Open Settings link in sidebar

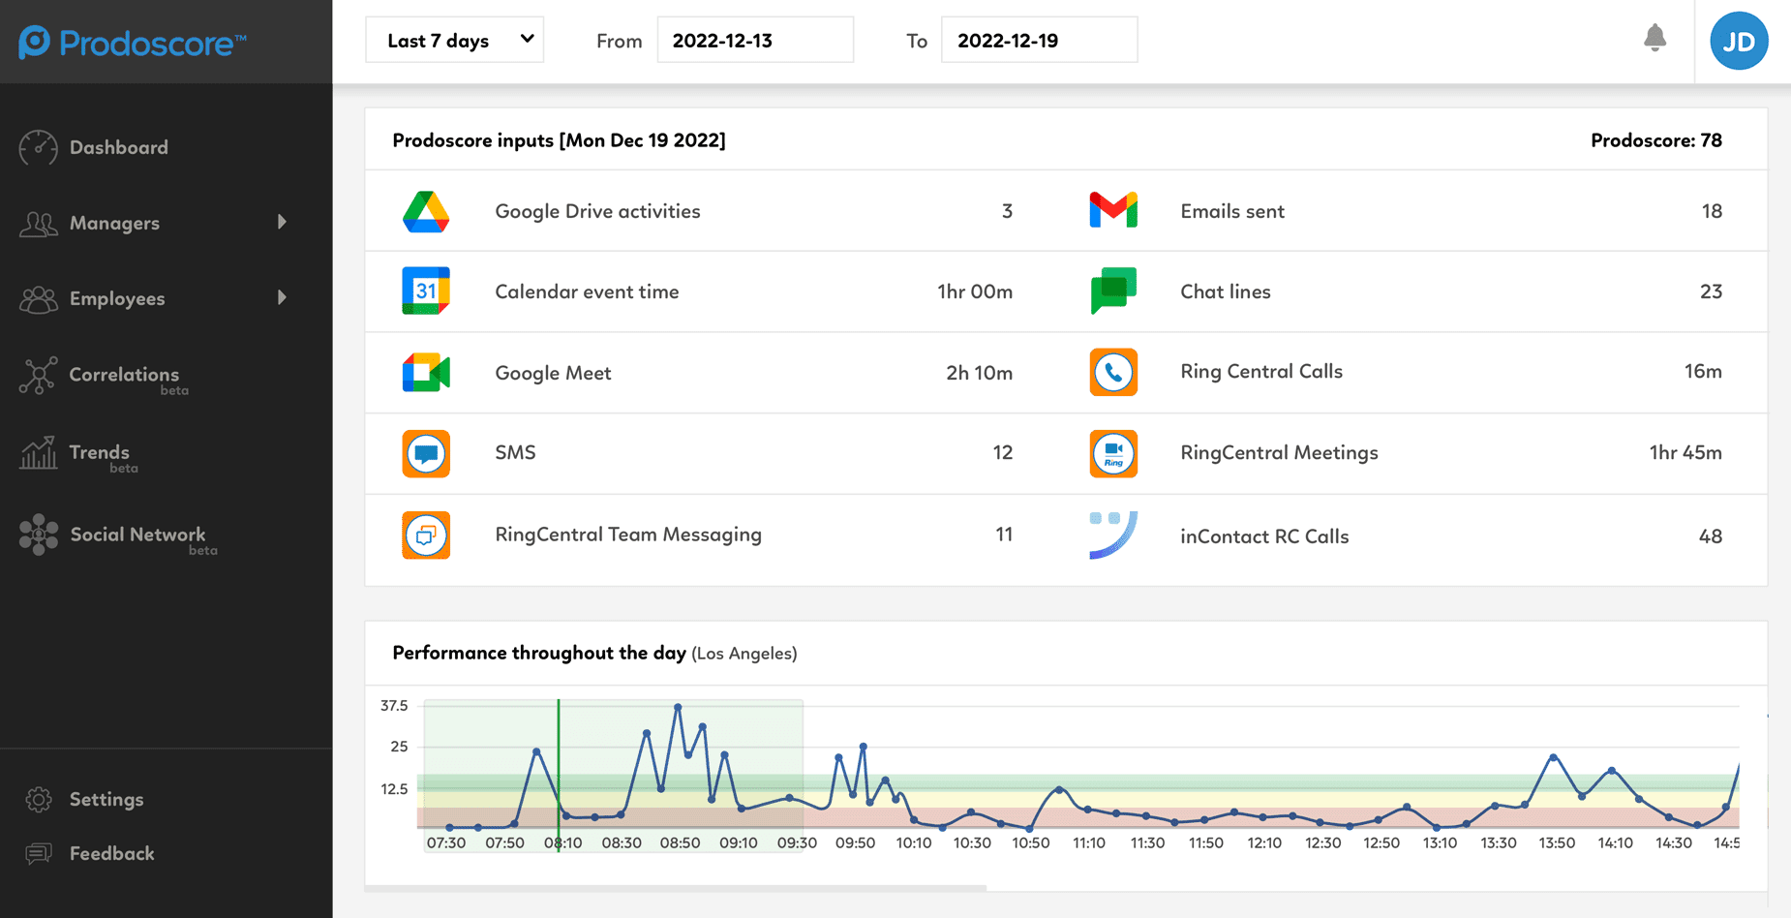coord(106,800)
